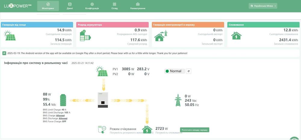Screen dimensions: 301x140
Task: Click the Розпочати швидку зарядку button
Action: tap(195, 130)
